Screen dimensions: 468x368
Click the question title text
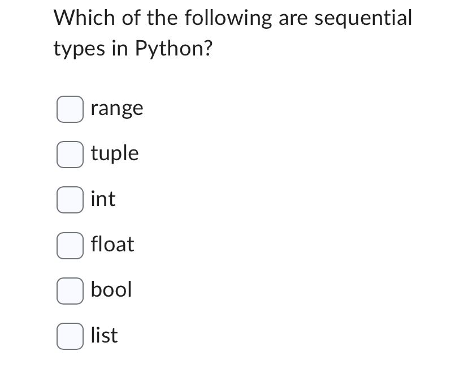tap(232, 33)
